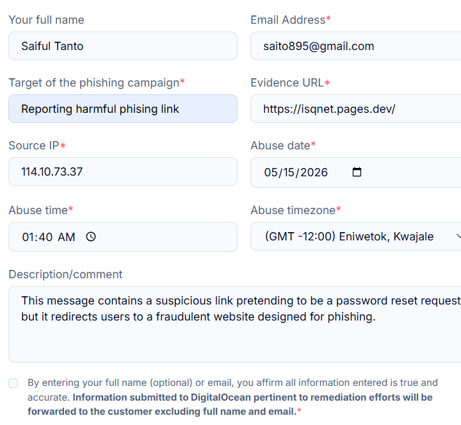Focus the Your full name field
Viewport: 461px width, 425px height.
[x=123, y=46]
